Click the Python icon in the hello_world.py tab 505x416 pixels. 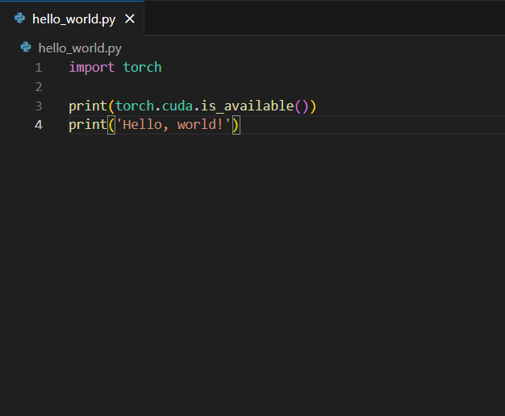point(20,19)
